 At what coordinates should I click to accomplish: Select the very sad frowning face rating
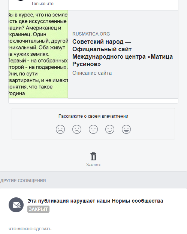60,129
